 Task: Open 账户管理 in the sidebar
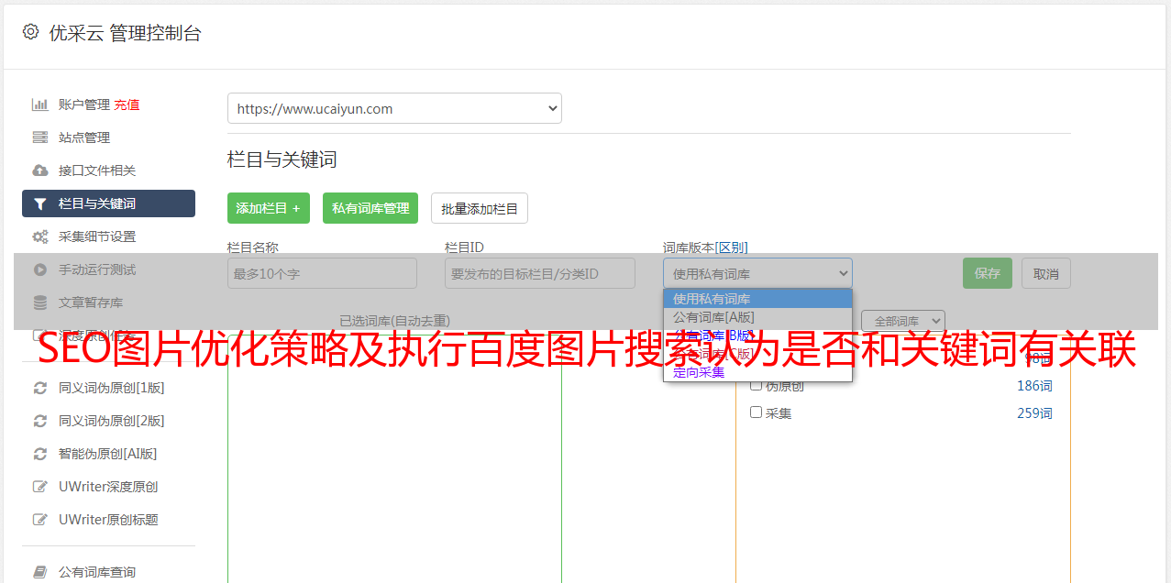click(84, 104)
